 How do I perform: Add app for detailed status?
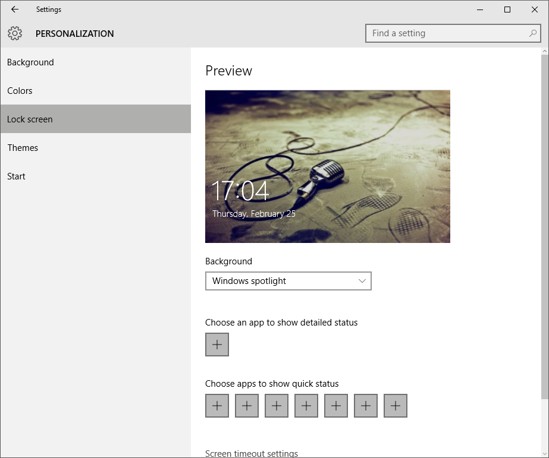pos(217,345)
